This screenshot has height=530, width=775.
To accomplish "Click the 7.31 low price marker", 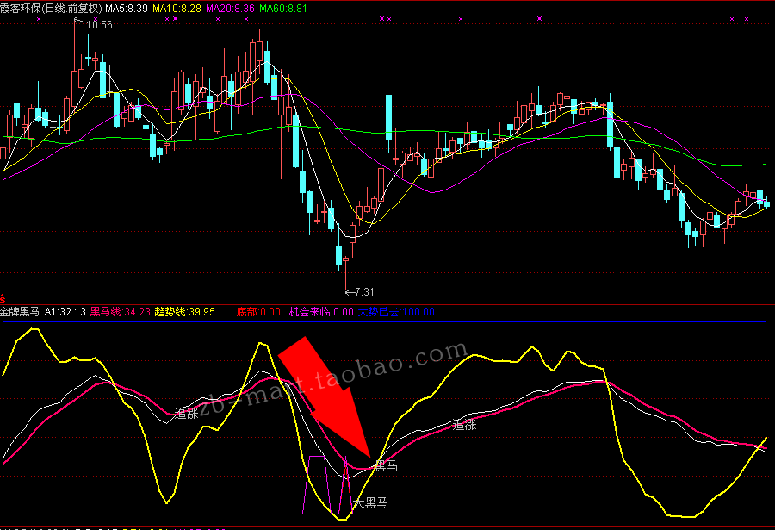I will click(364, 292).
